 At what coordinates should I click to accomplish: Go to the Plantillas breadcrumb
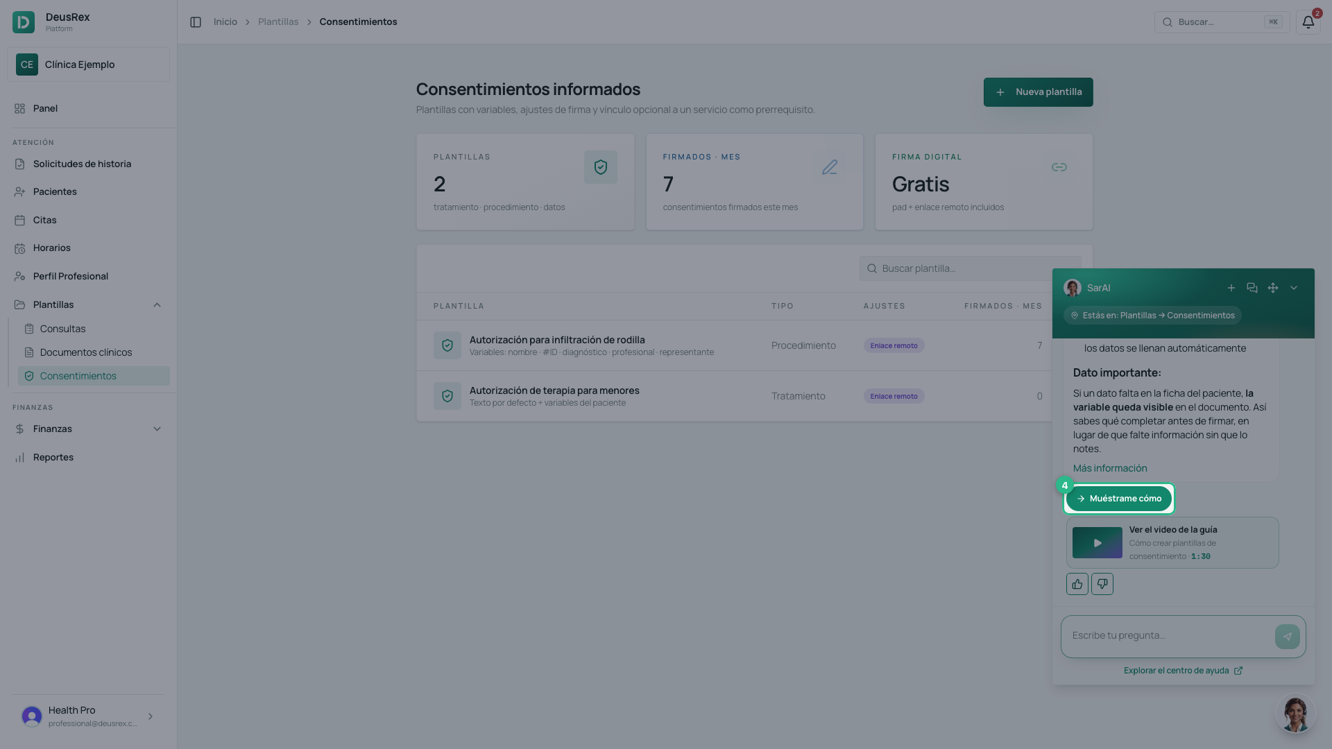[x=278, y=22]
